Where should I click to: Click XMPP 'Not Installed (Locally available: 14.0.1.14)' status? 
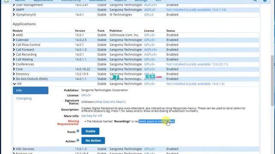tap(196, 10)
